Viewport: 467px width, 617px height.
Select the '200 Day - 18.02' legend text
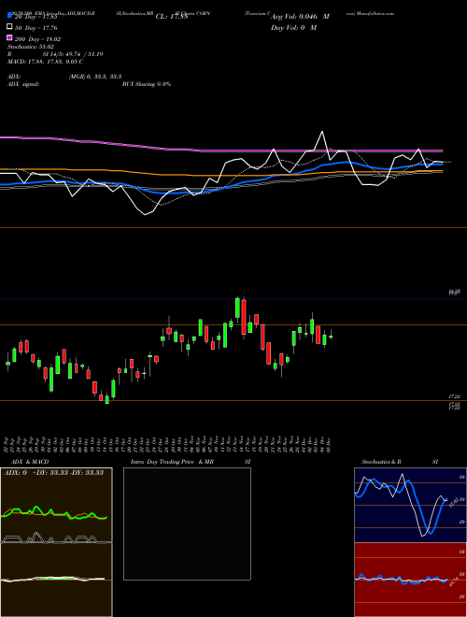tap(37, 39)
